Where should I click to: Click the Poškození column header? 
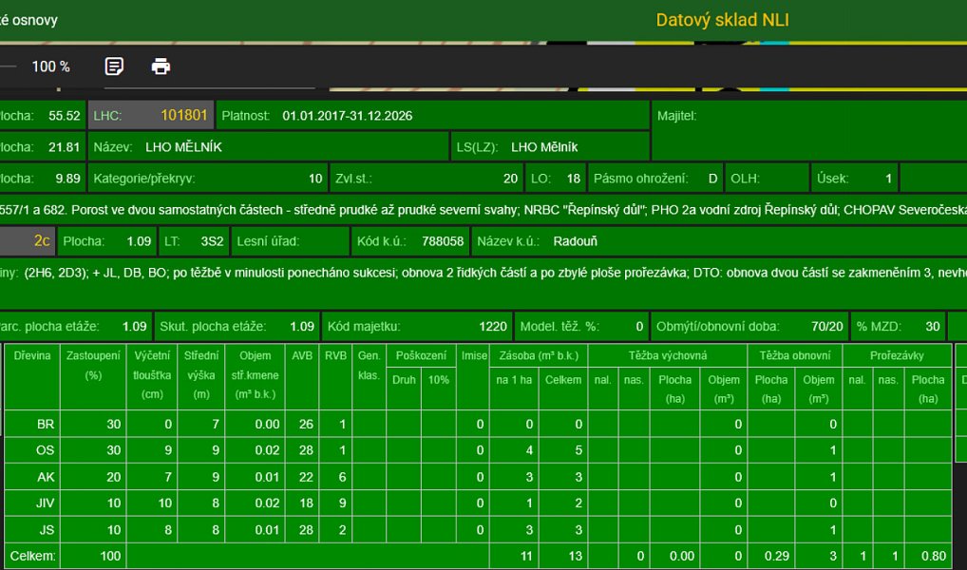coord(421,356)
